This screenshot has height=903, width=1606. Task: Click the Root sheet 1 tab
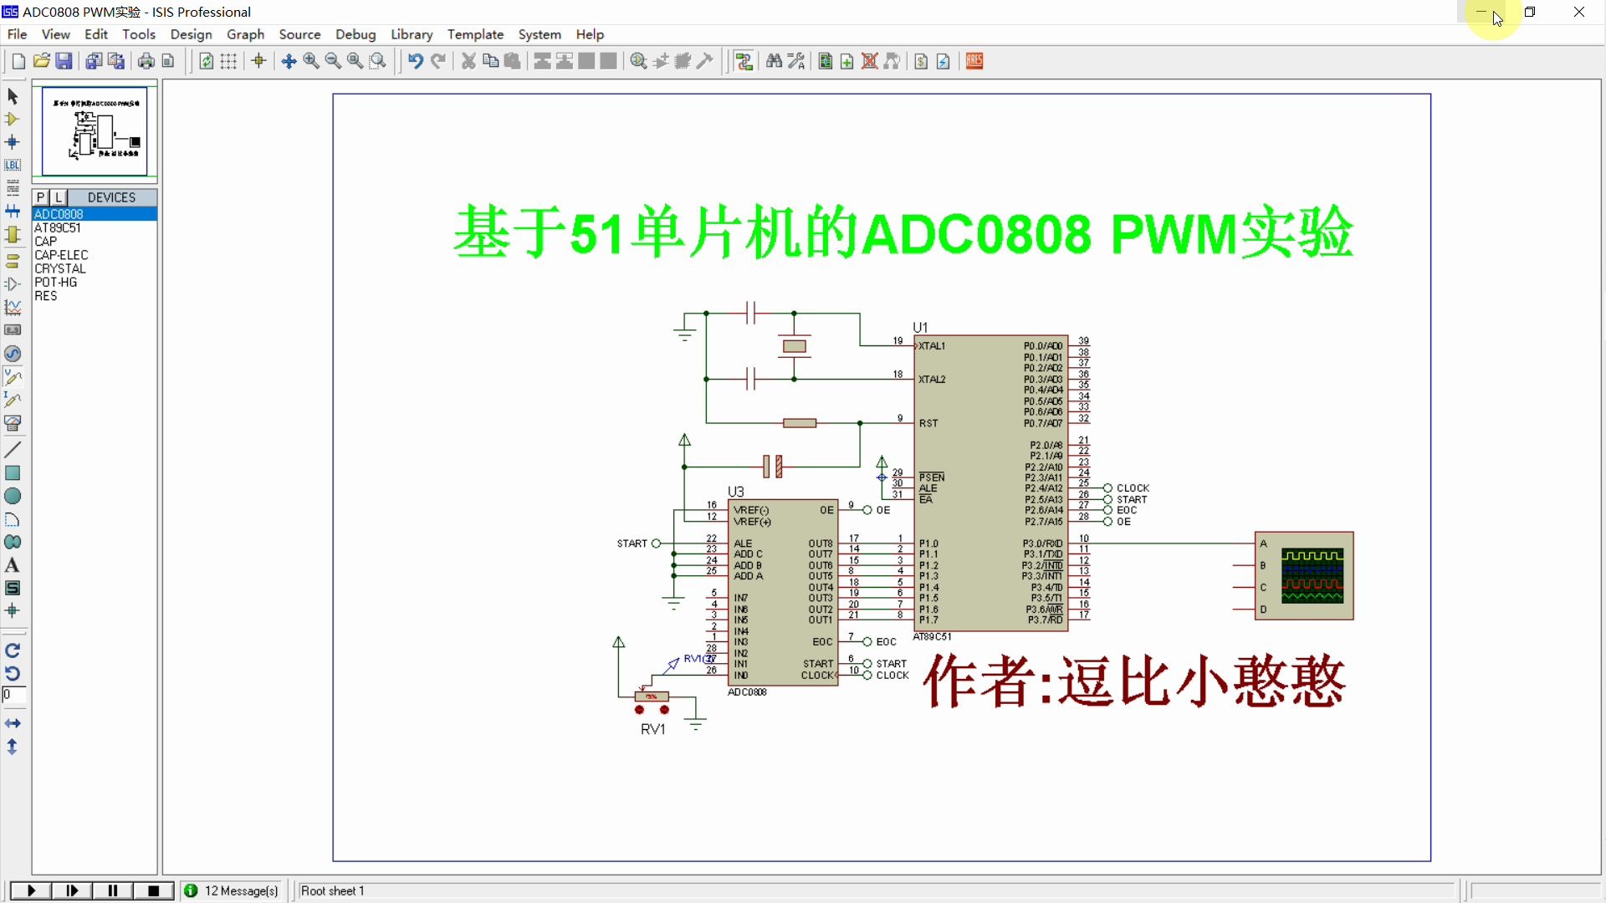pos(332,891)
